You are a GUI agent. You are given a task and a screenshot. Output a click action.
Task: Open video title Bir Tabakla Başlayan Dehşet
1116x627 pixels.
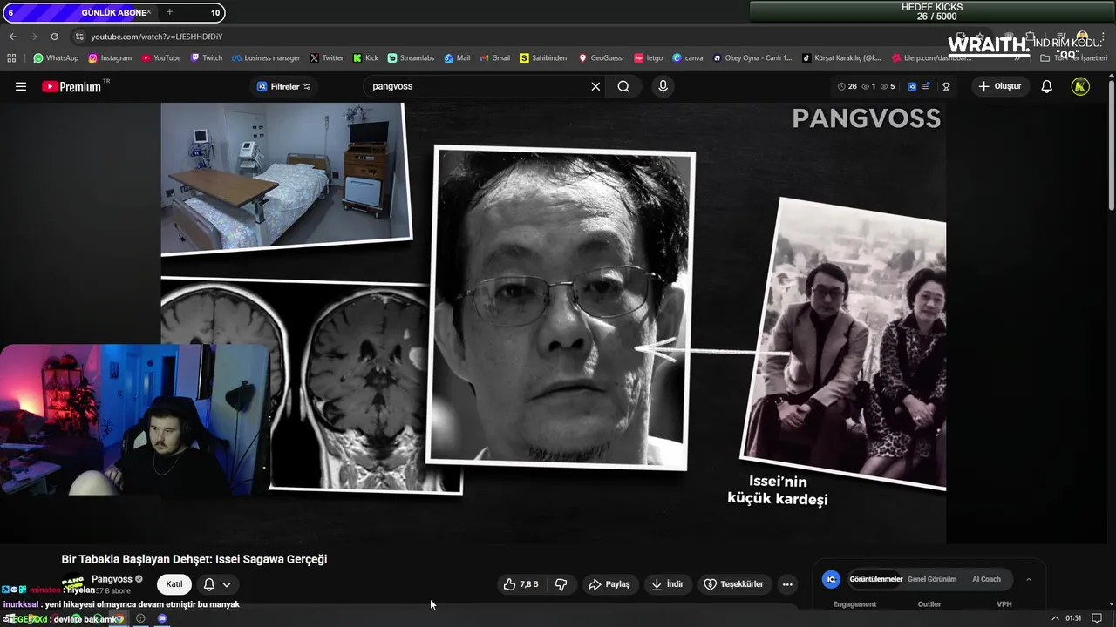[x=194, y=559]
